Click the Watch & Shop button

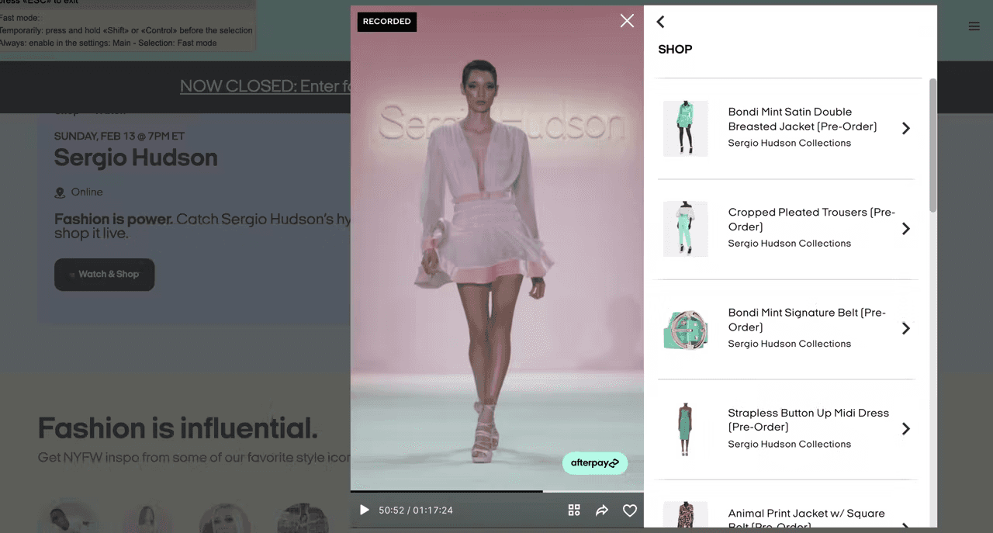click(x=104, y=275)
